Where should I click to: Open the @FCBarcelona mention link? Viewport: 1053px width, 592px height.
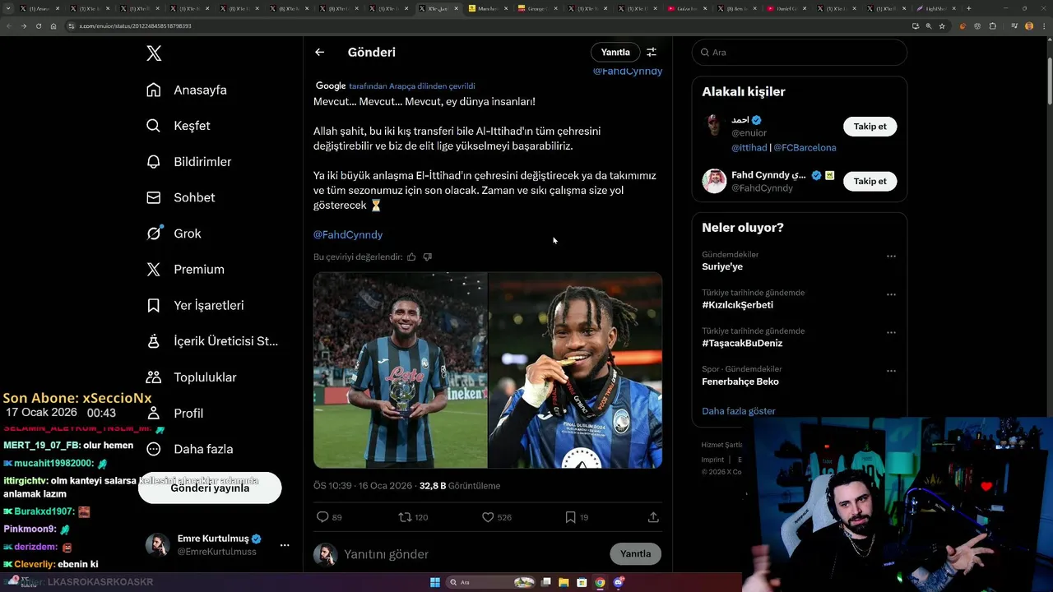805,148
